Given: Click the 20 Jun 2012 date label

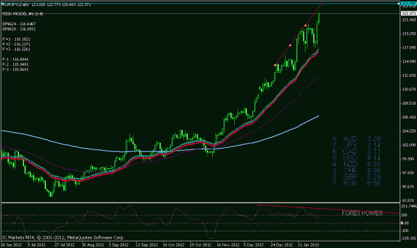Looking at the screenshot, I should point(11,245).
